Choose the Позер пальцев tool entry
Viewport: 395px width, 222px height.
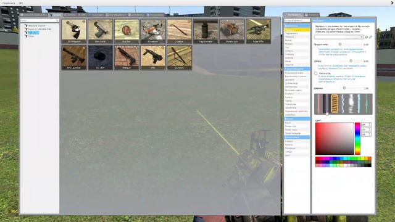point(297,133)
